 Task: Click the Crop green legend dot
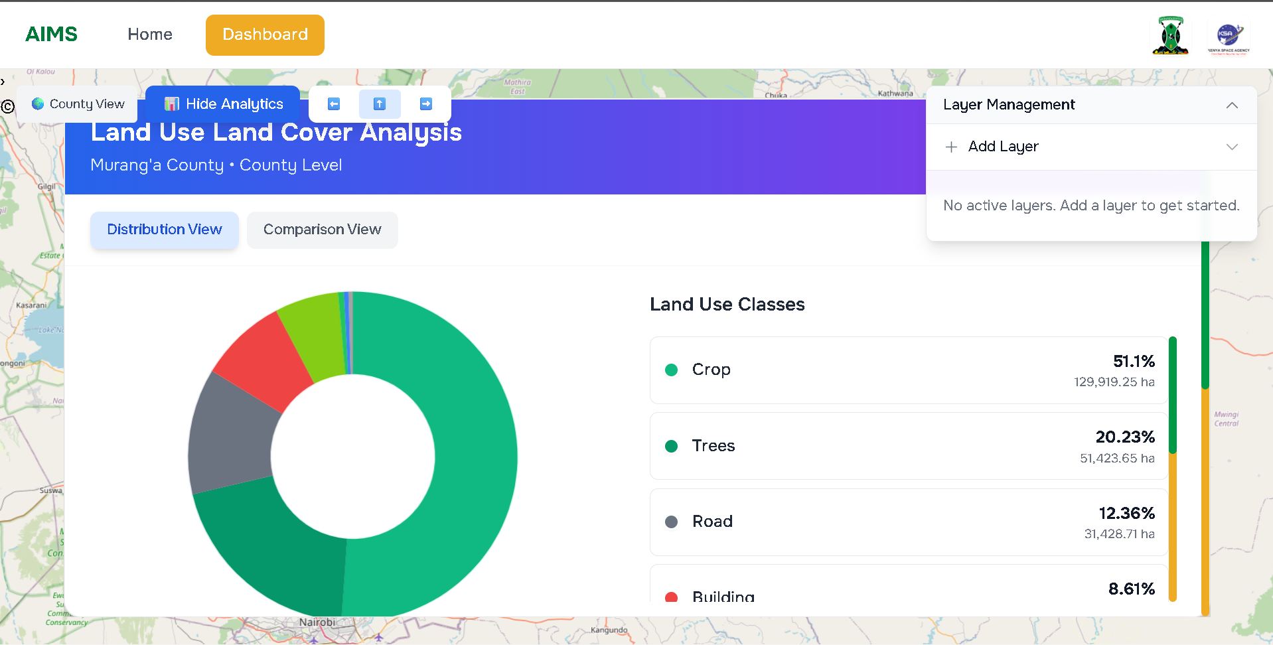click(x=671, y=370)
